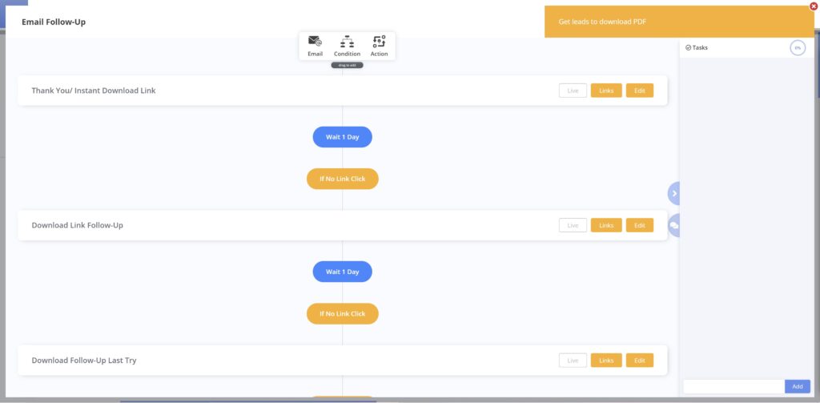Open the chat bubble side button
This screenshot has height=403, width=820.
tap(674, 225)
